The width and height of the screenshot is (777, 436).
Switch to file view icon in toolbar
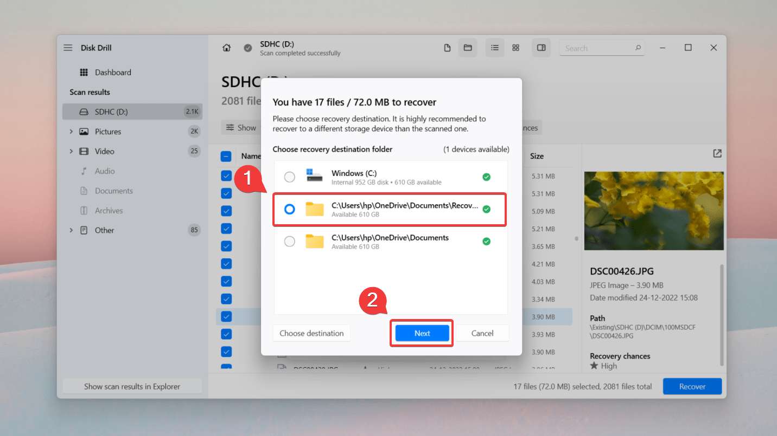(x=448, y=48)
